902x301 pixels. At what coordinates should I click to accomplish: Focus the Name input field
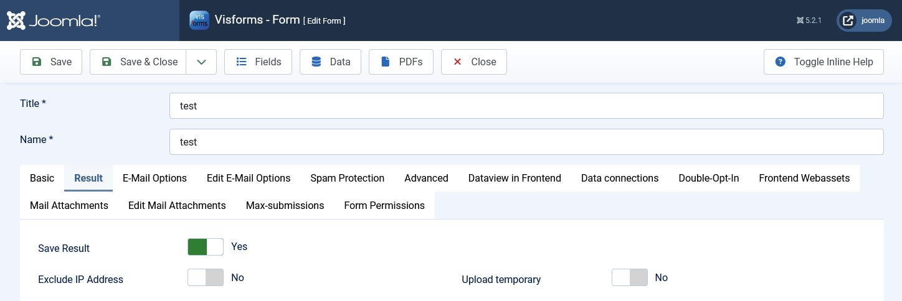[526, 142]
